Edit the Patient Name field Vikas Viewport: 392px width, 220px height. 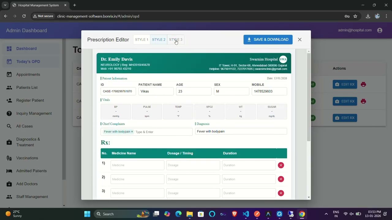[156, 91]
